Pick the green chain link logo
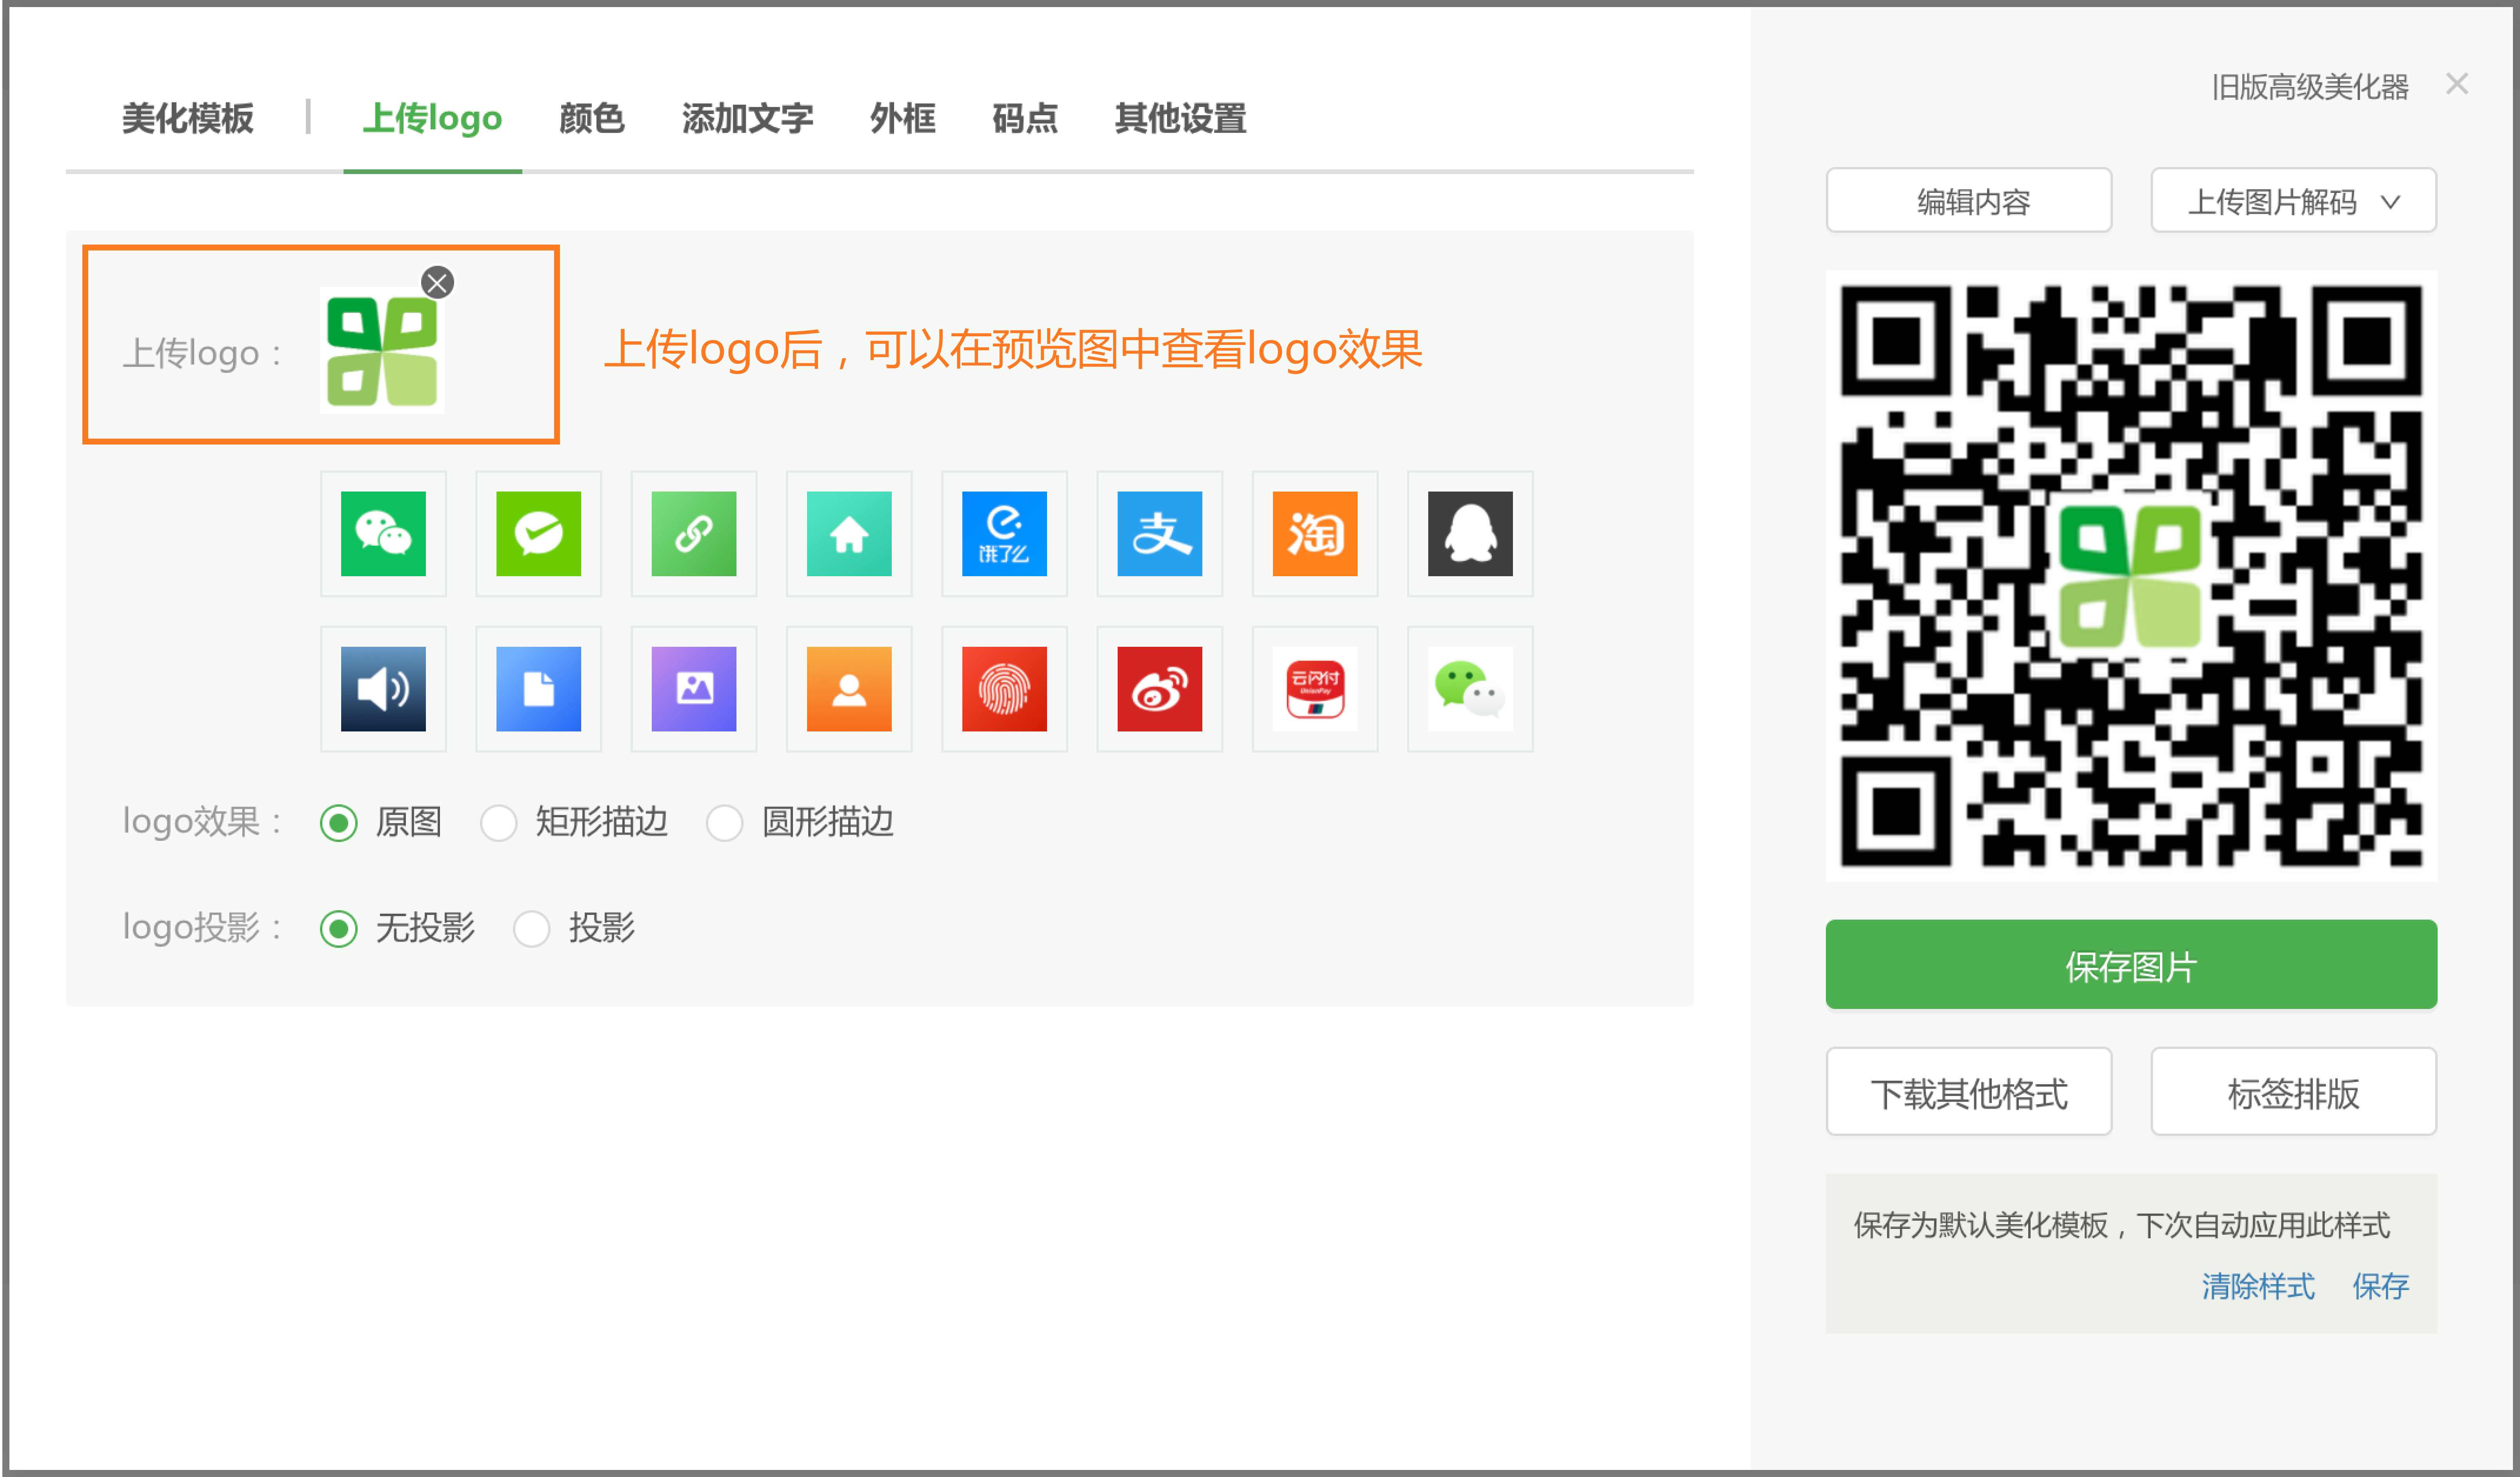 [x=694, y=533]
